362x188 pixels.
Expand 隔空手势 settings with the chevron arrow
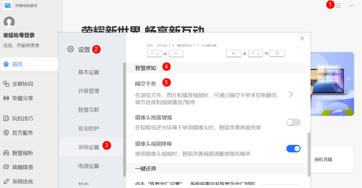coord(291,94)
